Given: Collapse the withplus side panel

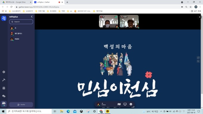Looking at the screenshot, I should (x=32, y=17).
